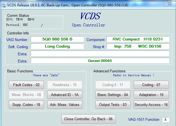Click the empty first Extra field
This screenshot has width=176, height=126.
pyautogui.click(x=100, y=53)
